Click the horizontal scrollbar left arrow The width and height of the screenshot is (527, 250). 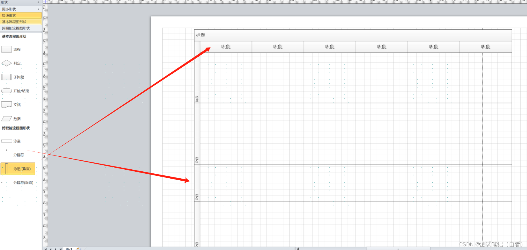(x=298, y=249)
